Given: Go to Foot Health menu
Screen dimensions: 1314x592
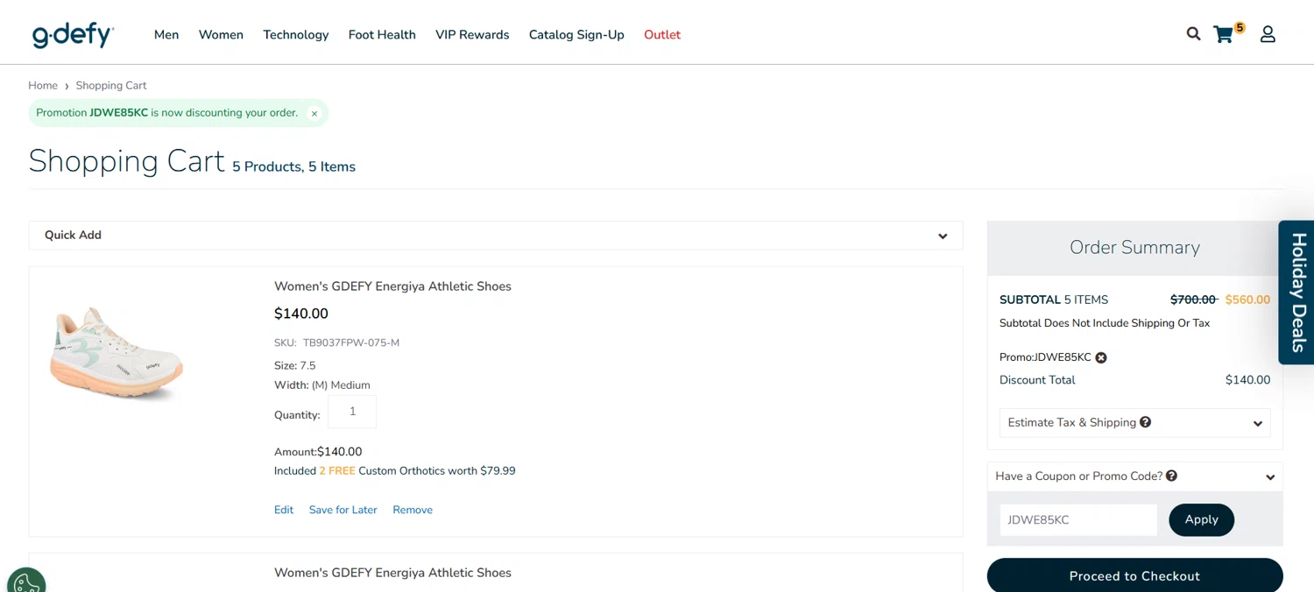Looking at the screenshot, I should 382,35.
